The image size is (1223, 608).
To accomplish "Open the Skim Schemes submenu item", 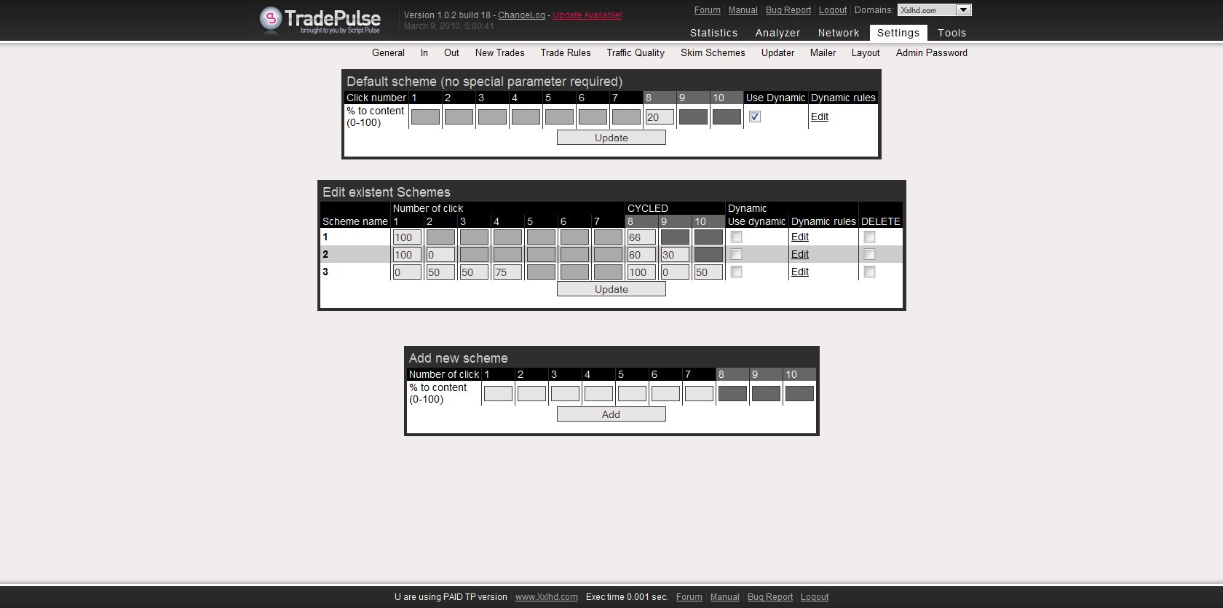I will pos(713,53).
